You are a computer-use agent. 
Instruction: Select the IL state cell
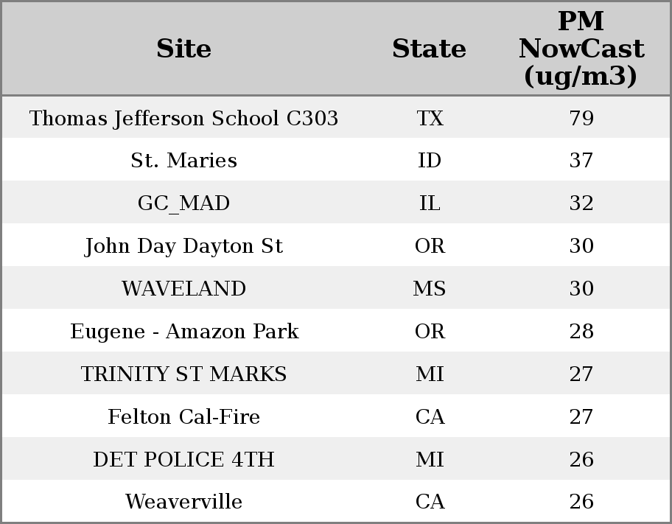point(430,203)
